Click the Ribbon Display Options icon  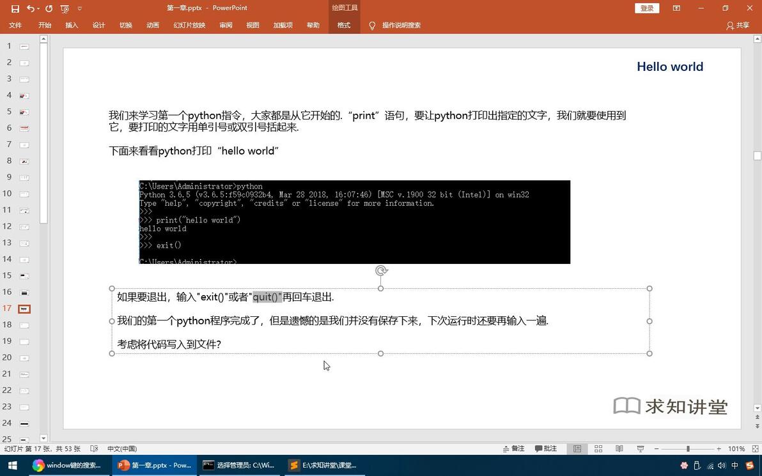(676, 8)
